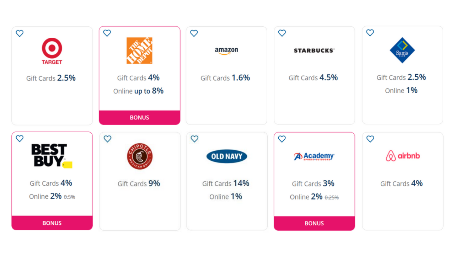The image size is (455, 256).
Task: Click the Sam's Club heart icon
Action: point(370,33)
